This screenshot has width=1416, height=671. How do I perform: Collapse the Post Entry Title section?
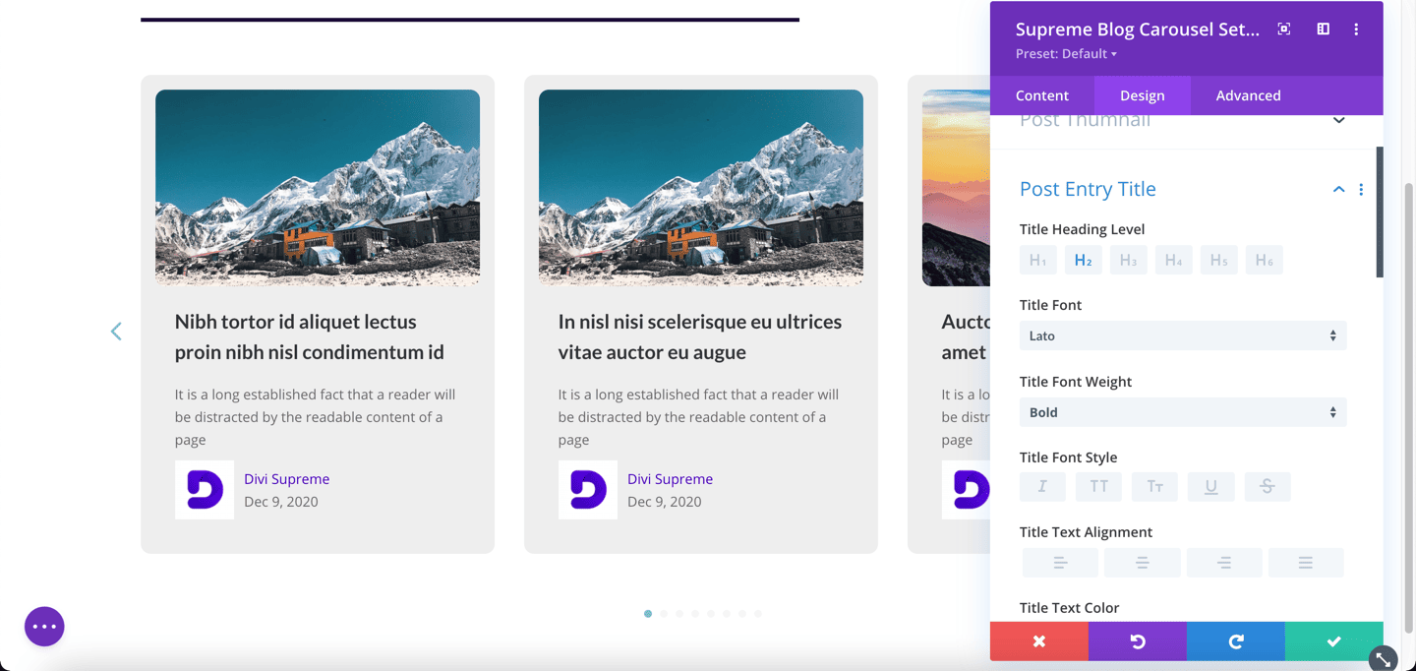[1337, 188]
